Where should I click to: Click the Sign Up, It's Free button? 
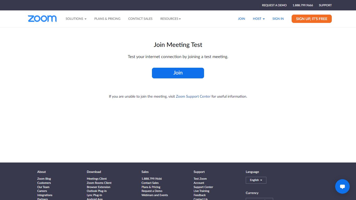tap(312, 19)
